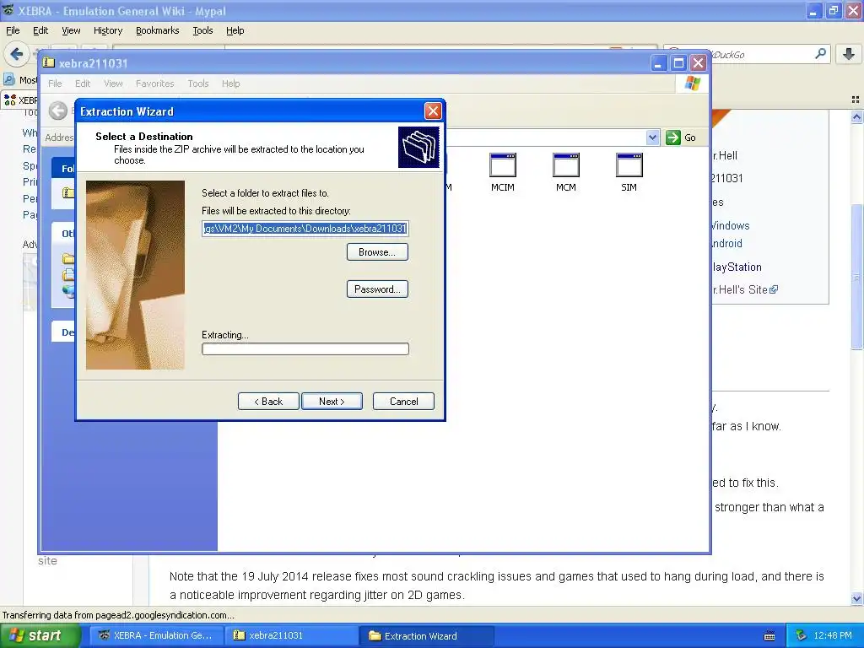Open Edit menu in xebra211031 window
The width and height of the screenshot is (864, 648).
(x=83, y=84)
